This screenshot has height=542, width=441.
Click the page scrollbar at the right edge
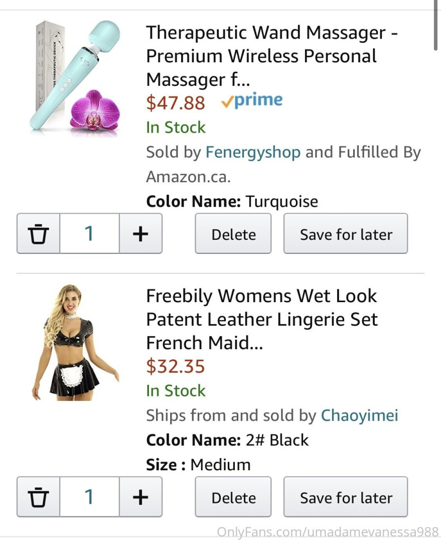point(436,25)
